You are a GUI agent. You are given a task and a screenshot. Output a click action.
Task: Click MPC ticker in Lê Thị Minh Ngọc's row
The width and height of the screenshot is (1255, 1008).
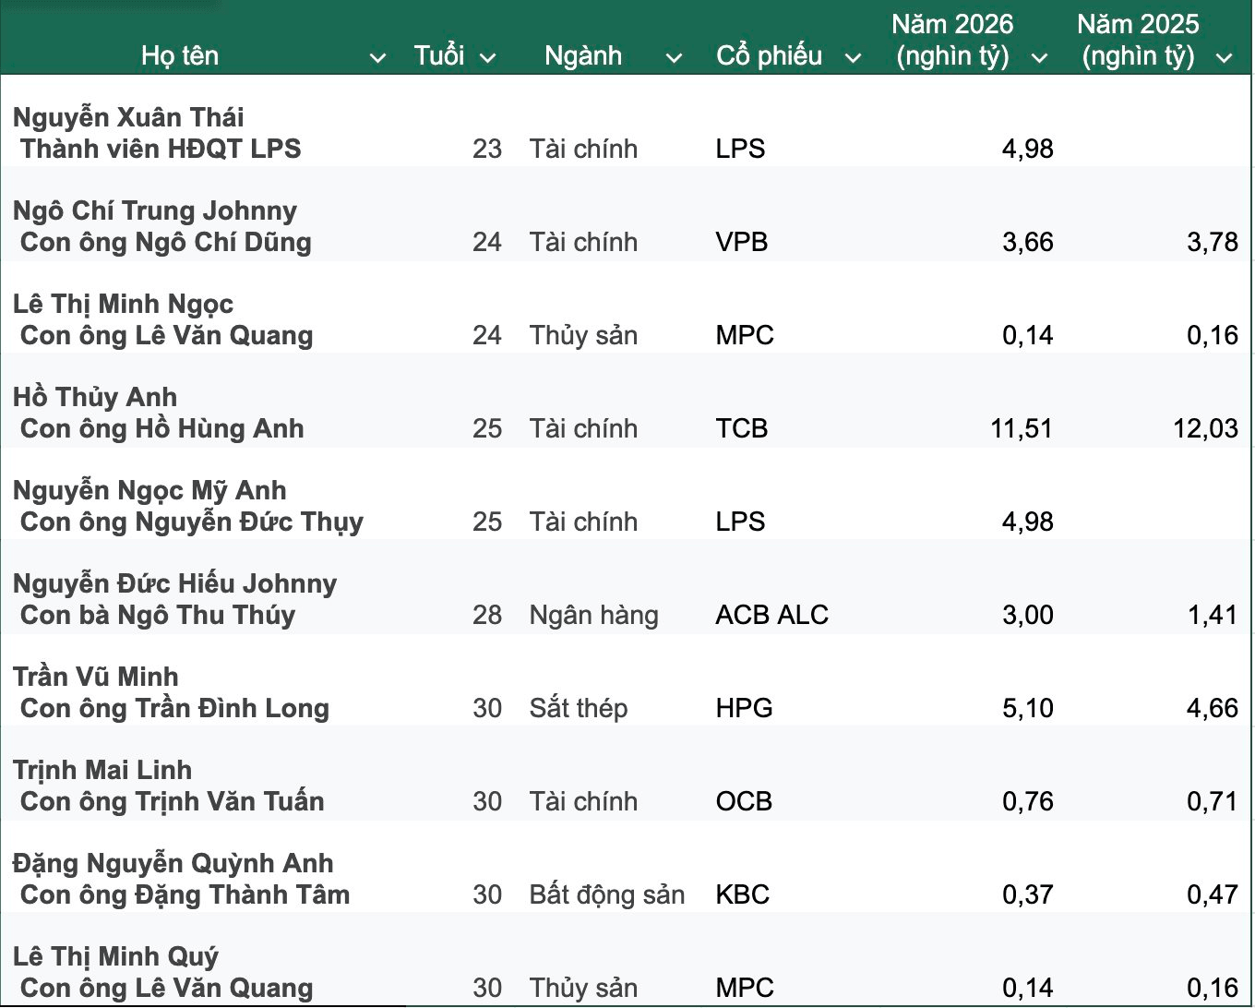[x=745, y=335]
